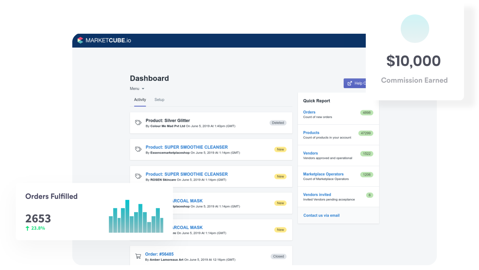The width and height of the screenshot is (479, 270).
Task: Click the Contact us via email link
Action: click(x=321, y=215)
